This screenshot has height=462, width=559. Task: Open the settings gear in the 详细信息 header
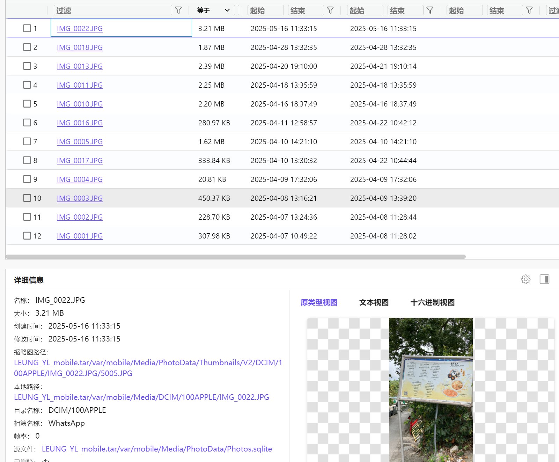pyautogui.click(x=525, y=279)
